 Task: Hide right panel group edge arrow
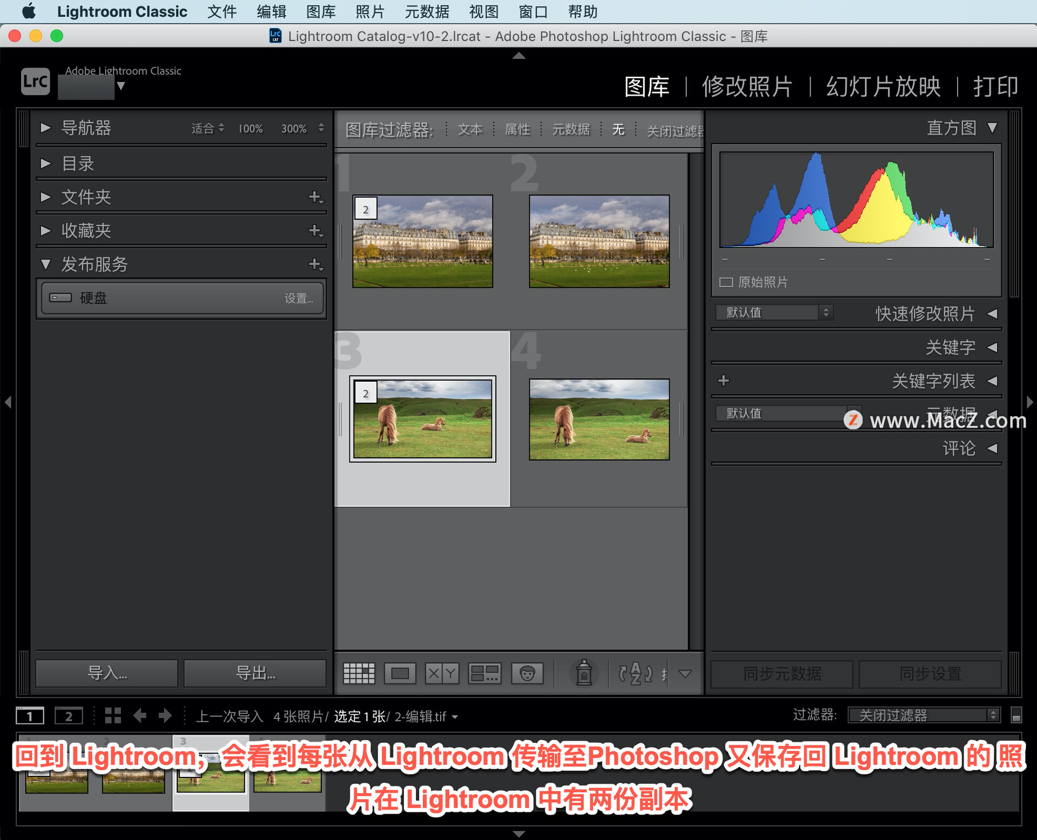tap(1029, 402)
